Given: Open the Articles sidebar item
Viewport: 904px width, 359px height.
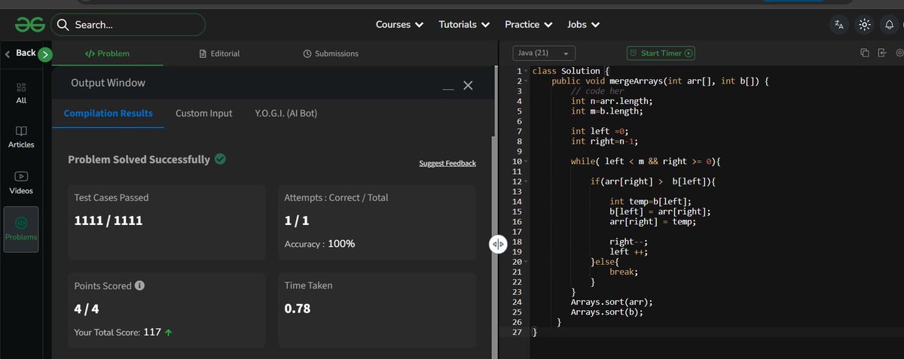Looking at the screenshot, I should coord(21,137).
